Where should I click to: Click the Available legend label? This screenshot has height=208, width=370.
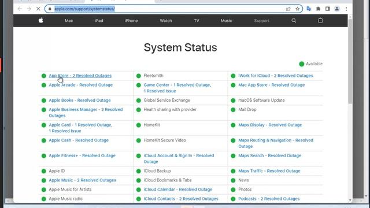click(314, 64)
